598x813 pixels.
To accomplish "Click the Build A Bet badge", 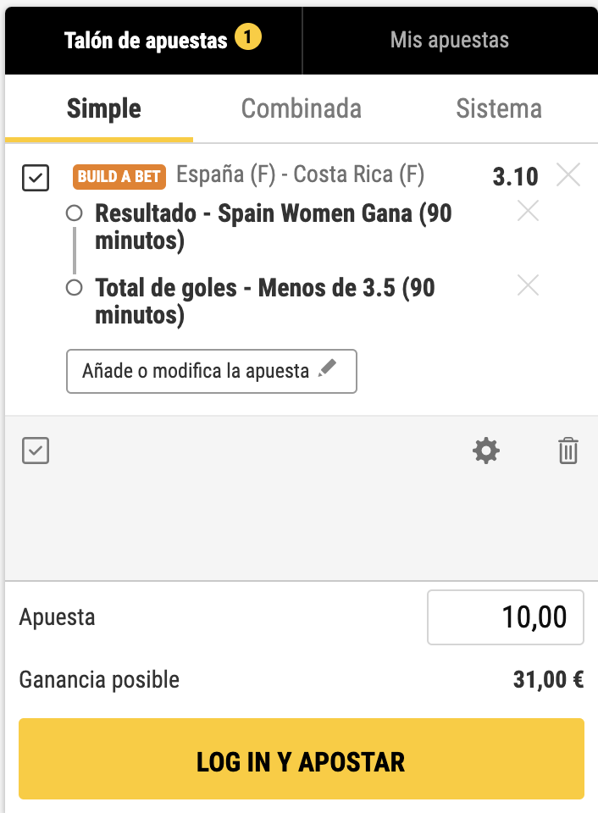I will coord(119,177).
